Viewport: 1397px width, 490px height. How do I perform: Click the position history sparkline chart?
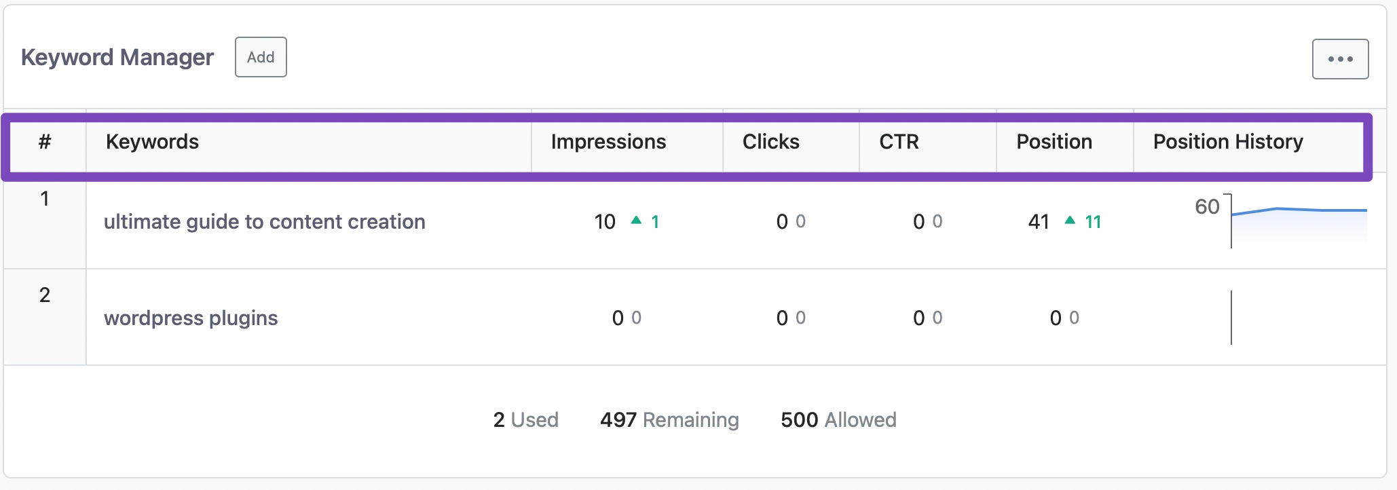(x=1298, y=221)
